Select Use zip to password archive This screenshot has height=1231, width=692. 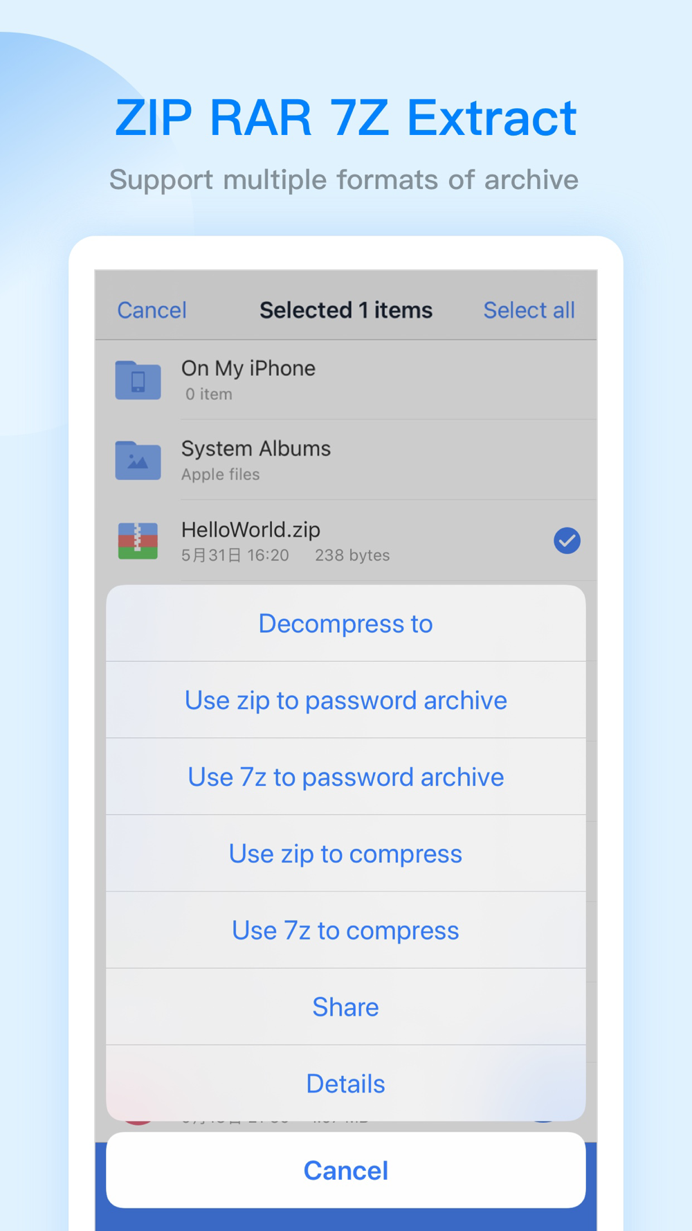coord(346,701)
